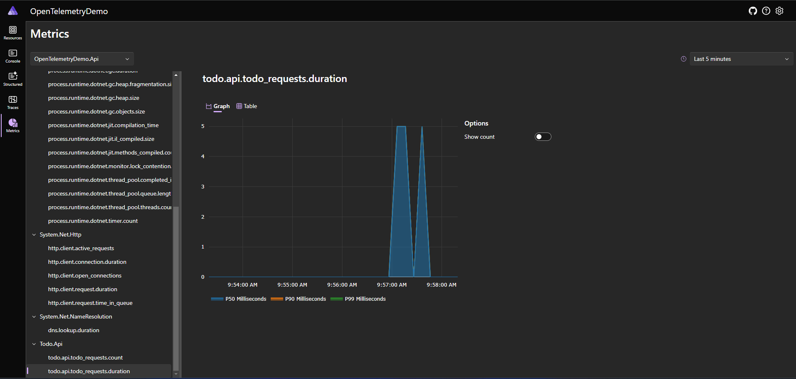Collapse the System.Net.Http section

[x=34, y=234]
